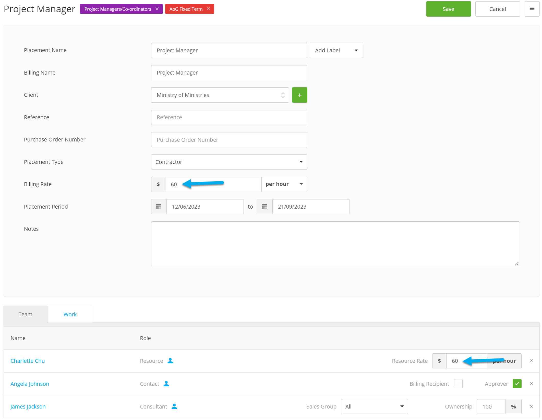Open the hamburger menu beside Cancel
Viewport: 542px width, 420px height.
(x=532, y=9)
